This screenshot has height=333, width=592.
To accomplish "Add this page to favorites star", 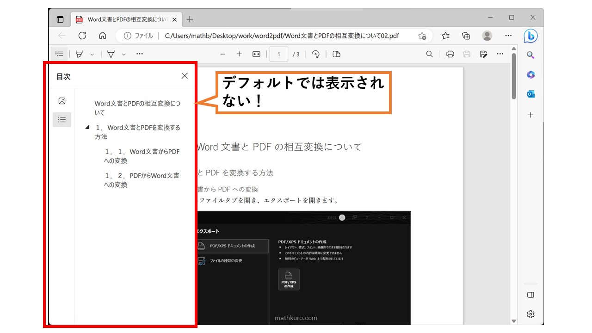I will [422, 36].
